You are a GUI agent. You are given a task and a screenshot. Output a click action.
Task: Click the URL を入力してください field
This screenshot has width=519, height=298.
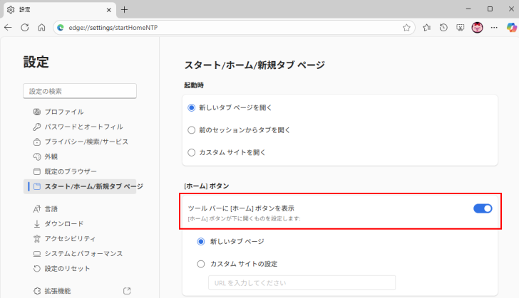click(x=301, y=283)
